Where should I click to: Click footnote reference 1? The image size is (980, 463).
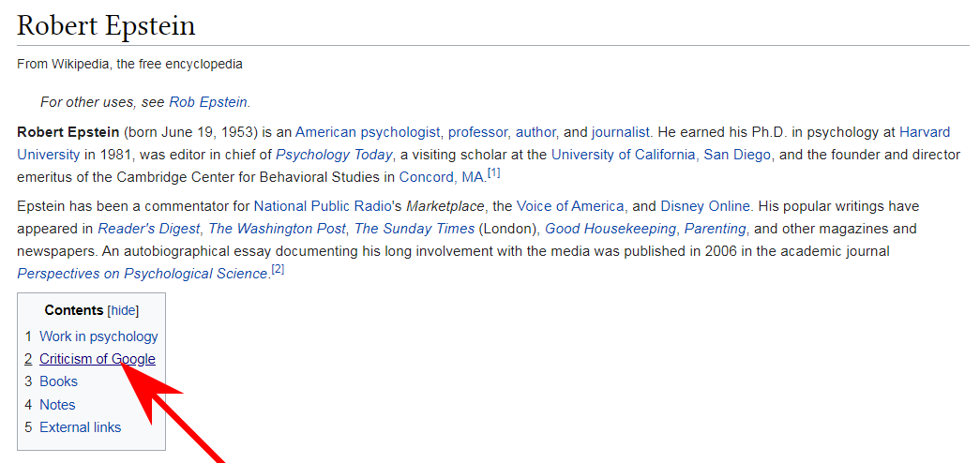(493, 172)
